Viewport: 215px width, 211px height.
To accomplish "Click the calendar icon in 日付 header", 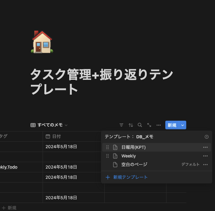I will point(48,136).
